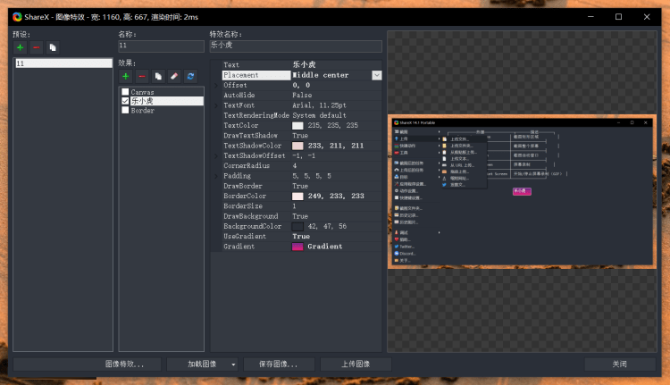Open the BackgroundColor swatch 42, 47, 56
This screenshot has height=385, width=670.
coord(297,227)
